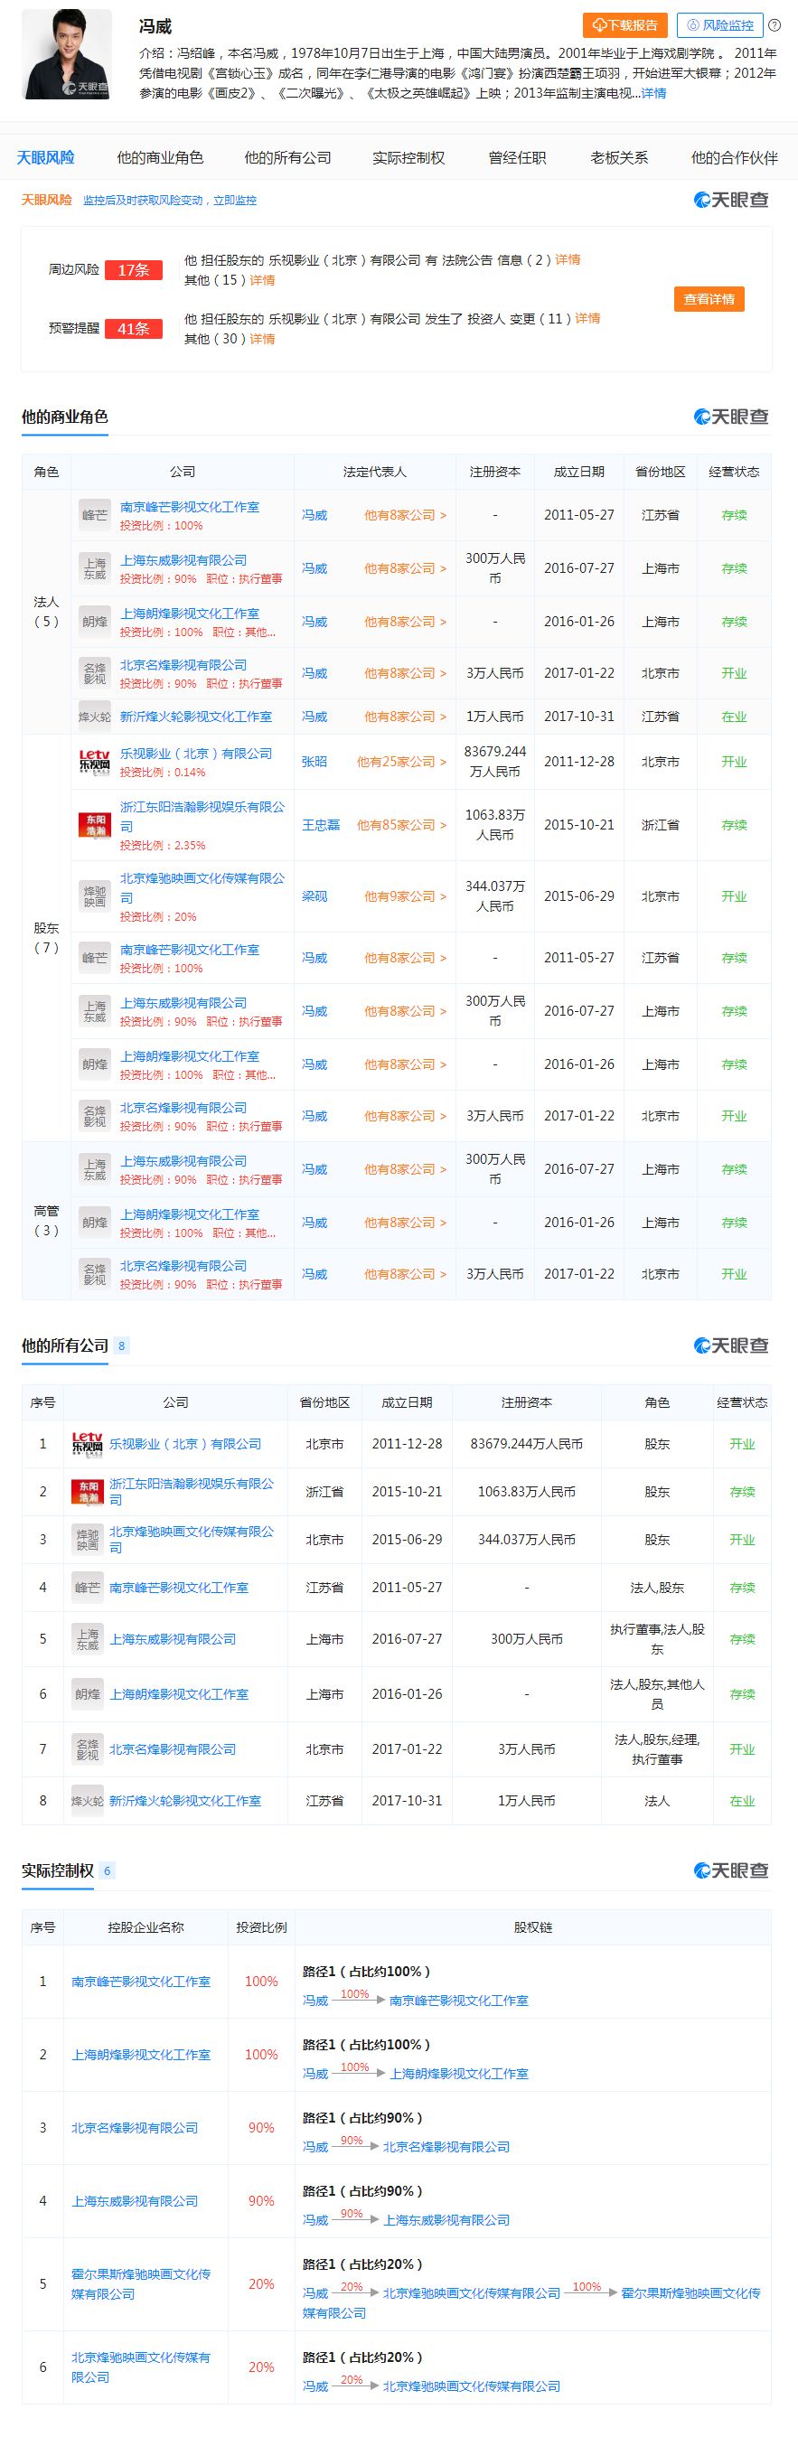Switch to the 老板关系 tab

[619, 157]
